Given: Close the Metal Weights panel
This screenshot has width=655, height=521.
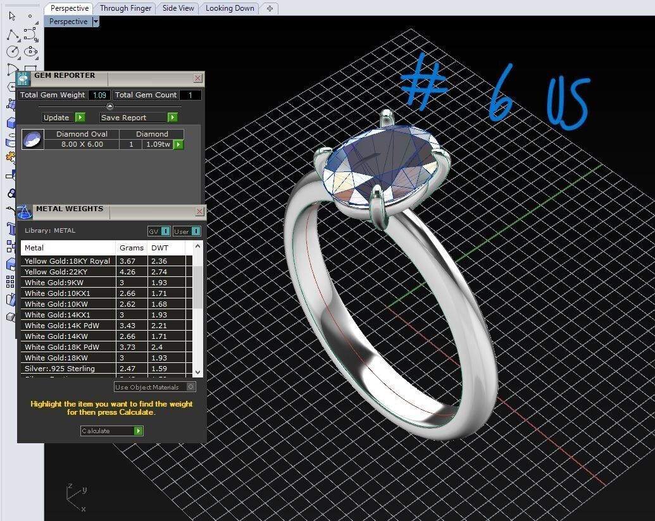Looking at the screenshot, I should click(x=200, y=212).
